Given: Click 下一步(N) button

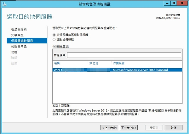Looking at the screenshot, I should (x=129, y=128).
